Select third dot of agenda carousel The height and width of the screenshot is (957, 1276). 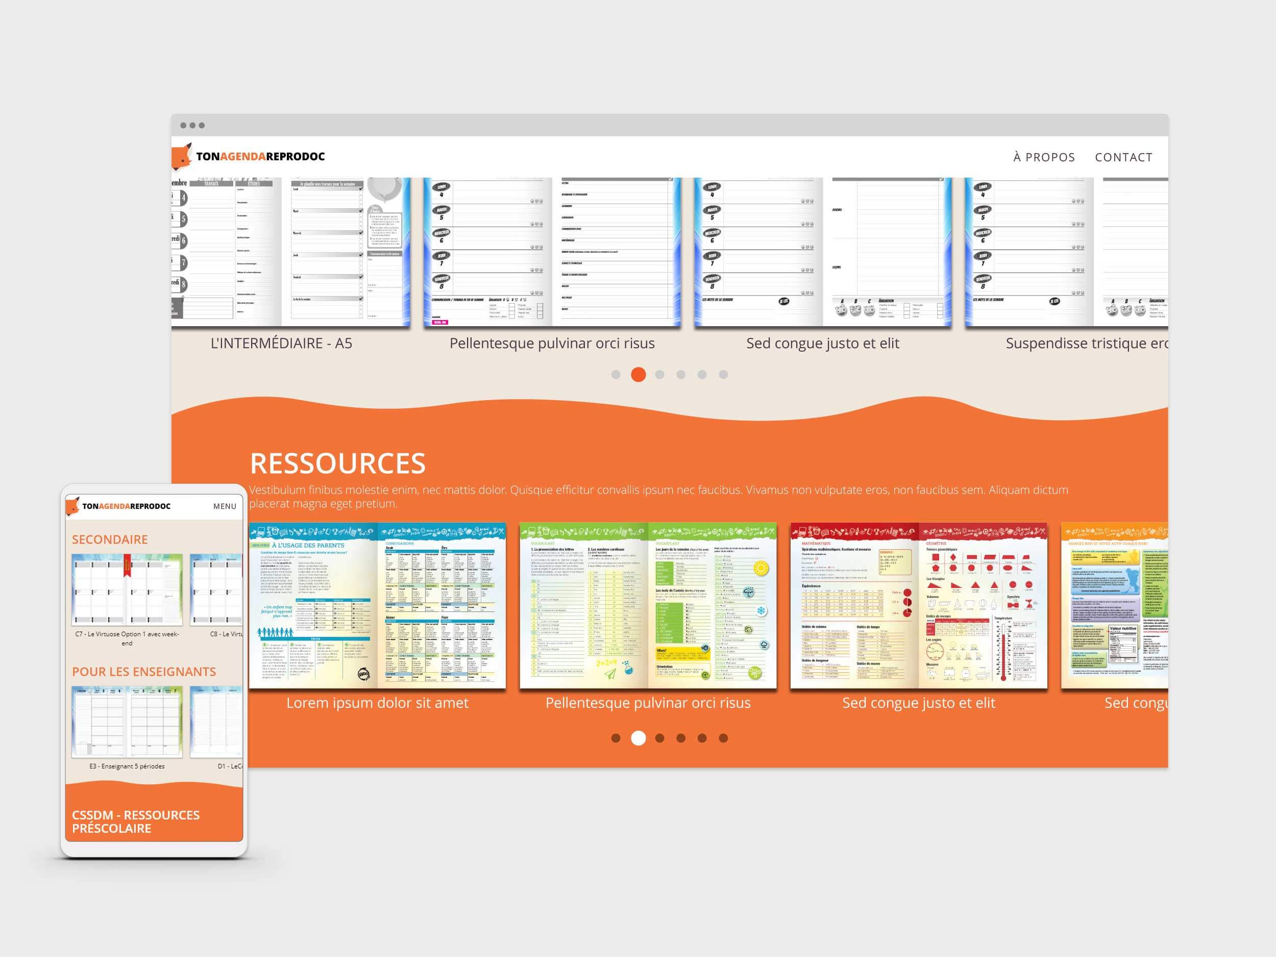coord(659,375)
